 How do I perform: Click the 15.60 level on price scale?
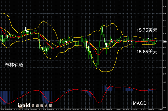[x=165, y=54]
